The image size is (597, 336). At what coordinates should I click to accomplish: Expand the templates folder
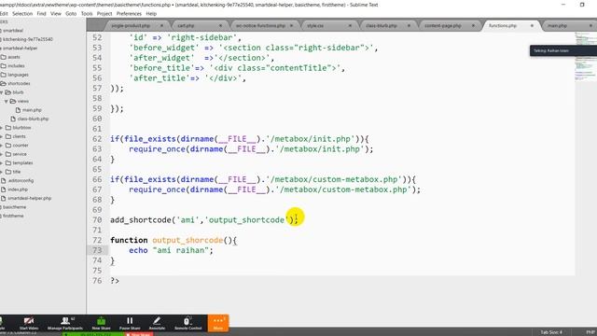(x=2, y=162)
